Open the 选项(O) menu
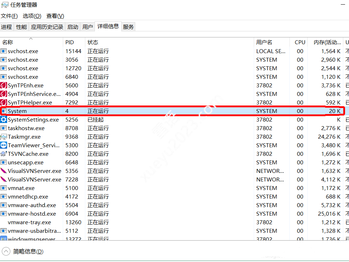The image size is (349, 262). pyautogui.click(x=32, y=16)
